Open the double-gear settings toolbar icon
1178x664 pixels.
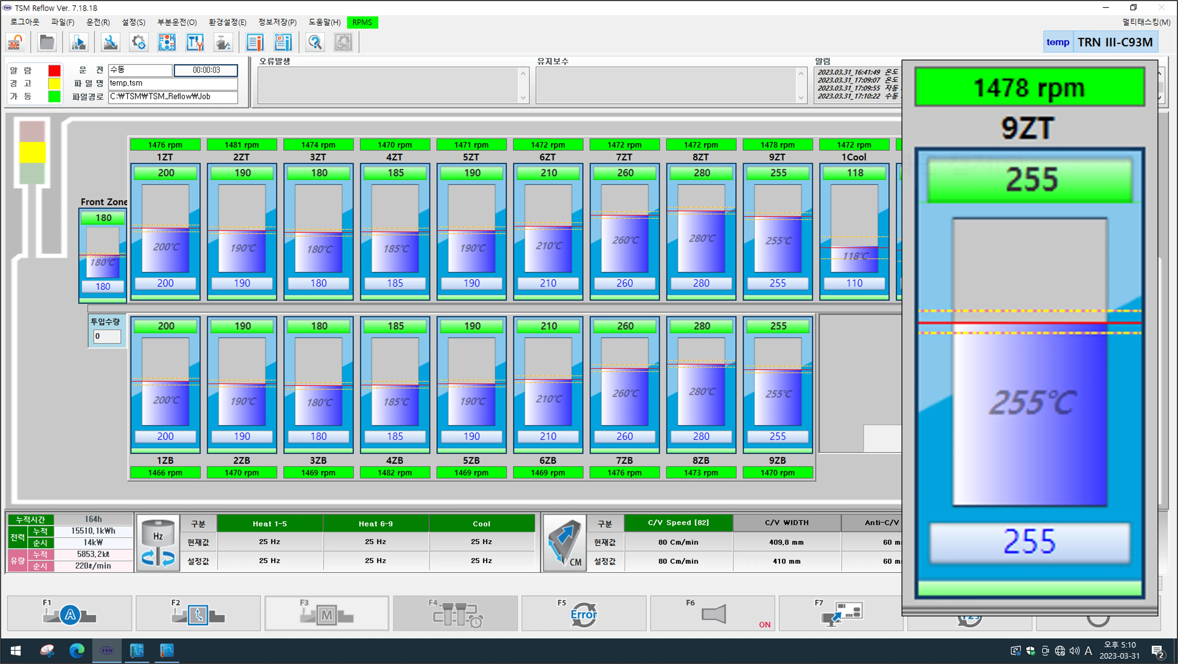point(138,43)
